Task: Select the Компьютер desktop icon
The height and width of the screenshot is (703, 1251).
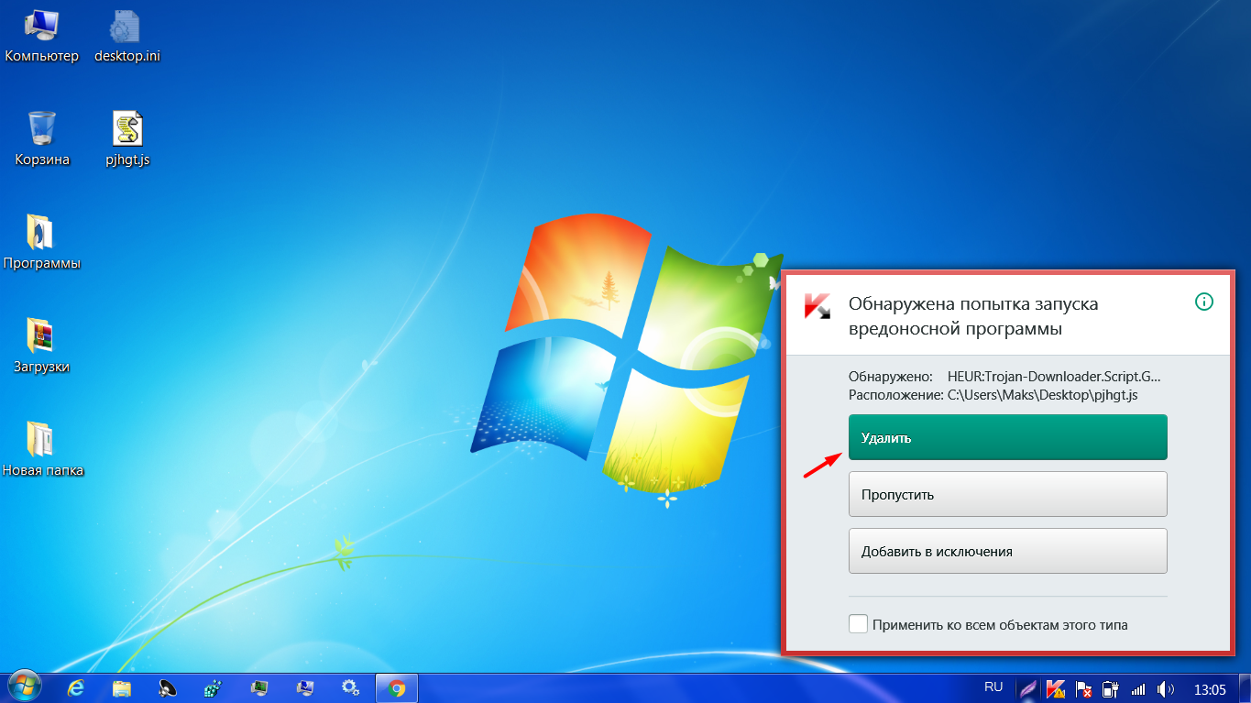Action: 42,37
